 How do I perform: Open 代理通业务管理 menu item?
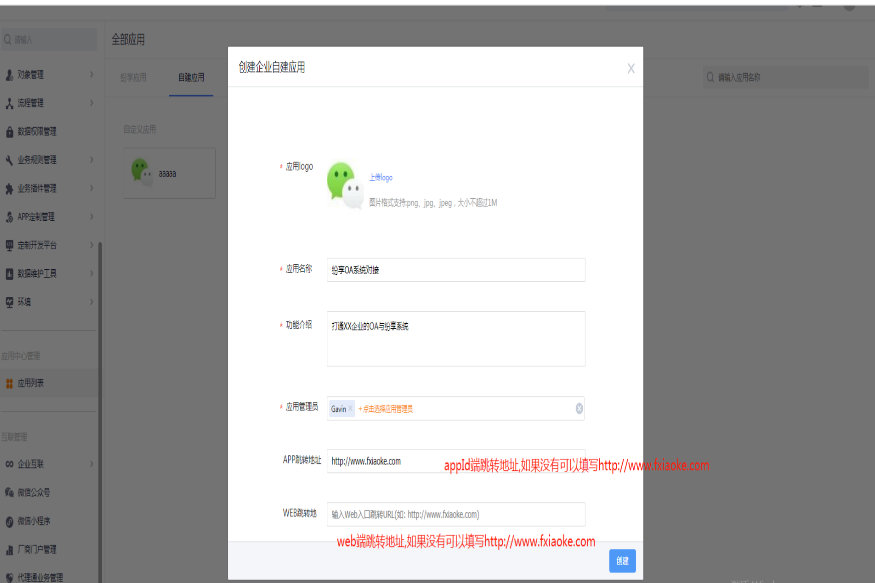pyautogui.click(x=49, y=576)
